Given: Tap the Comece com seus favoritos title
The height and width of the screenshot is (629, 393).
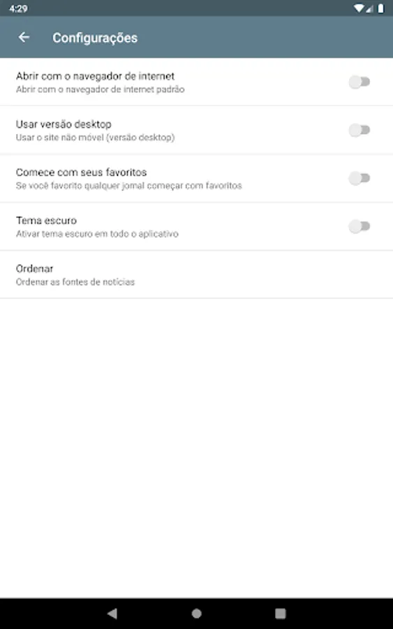Looking at the screenshot, I should 82,172.
